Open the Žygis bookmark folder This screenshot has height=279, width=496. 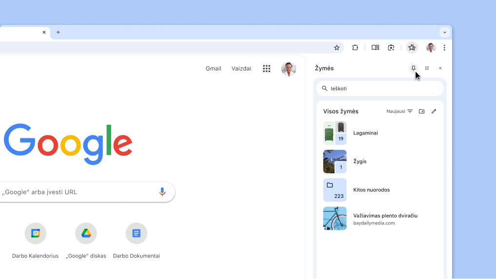coord(380,162)
